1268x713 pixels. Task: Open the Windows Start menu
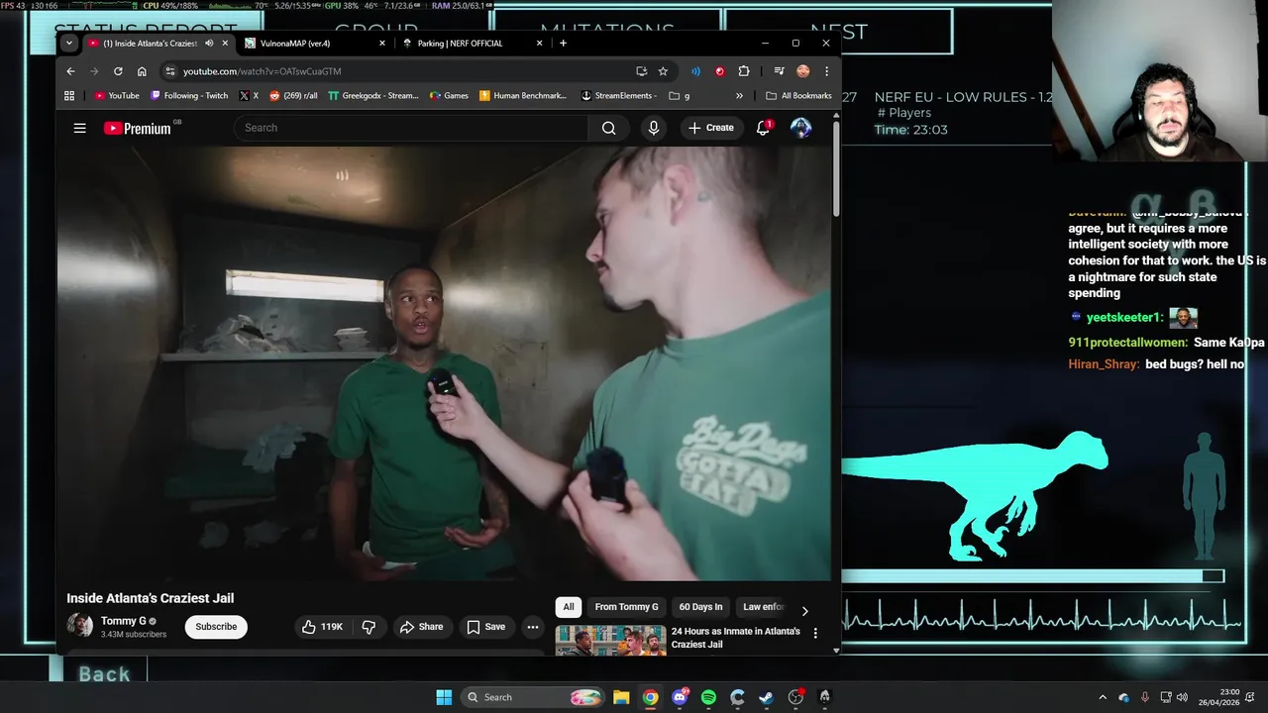pyautogui.click(x=444, y=697)
